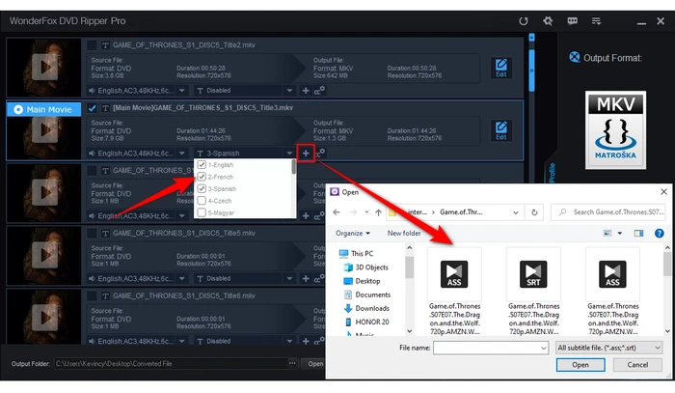Play preview of Title5.mkv thumbnail
Viewport: 675px width, 393px height.
click(x=44, y=255)
